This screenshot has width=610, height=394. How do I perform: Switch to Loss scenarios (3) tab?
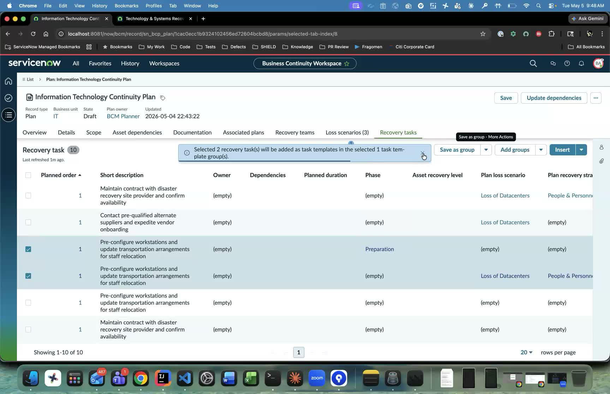(x=347, y=133)
